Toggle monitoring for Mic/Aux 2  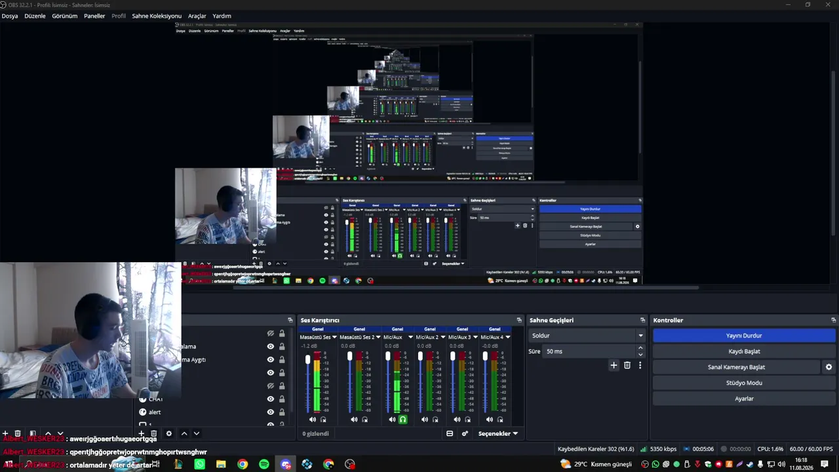(435, 420)
